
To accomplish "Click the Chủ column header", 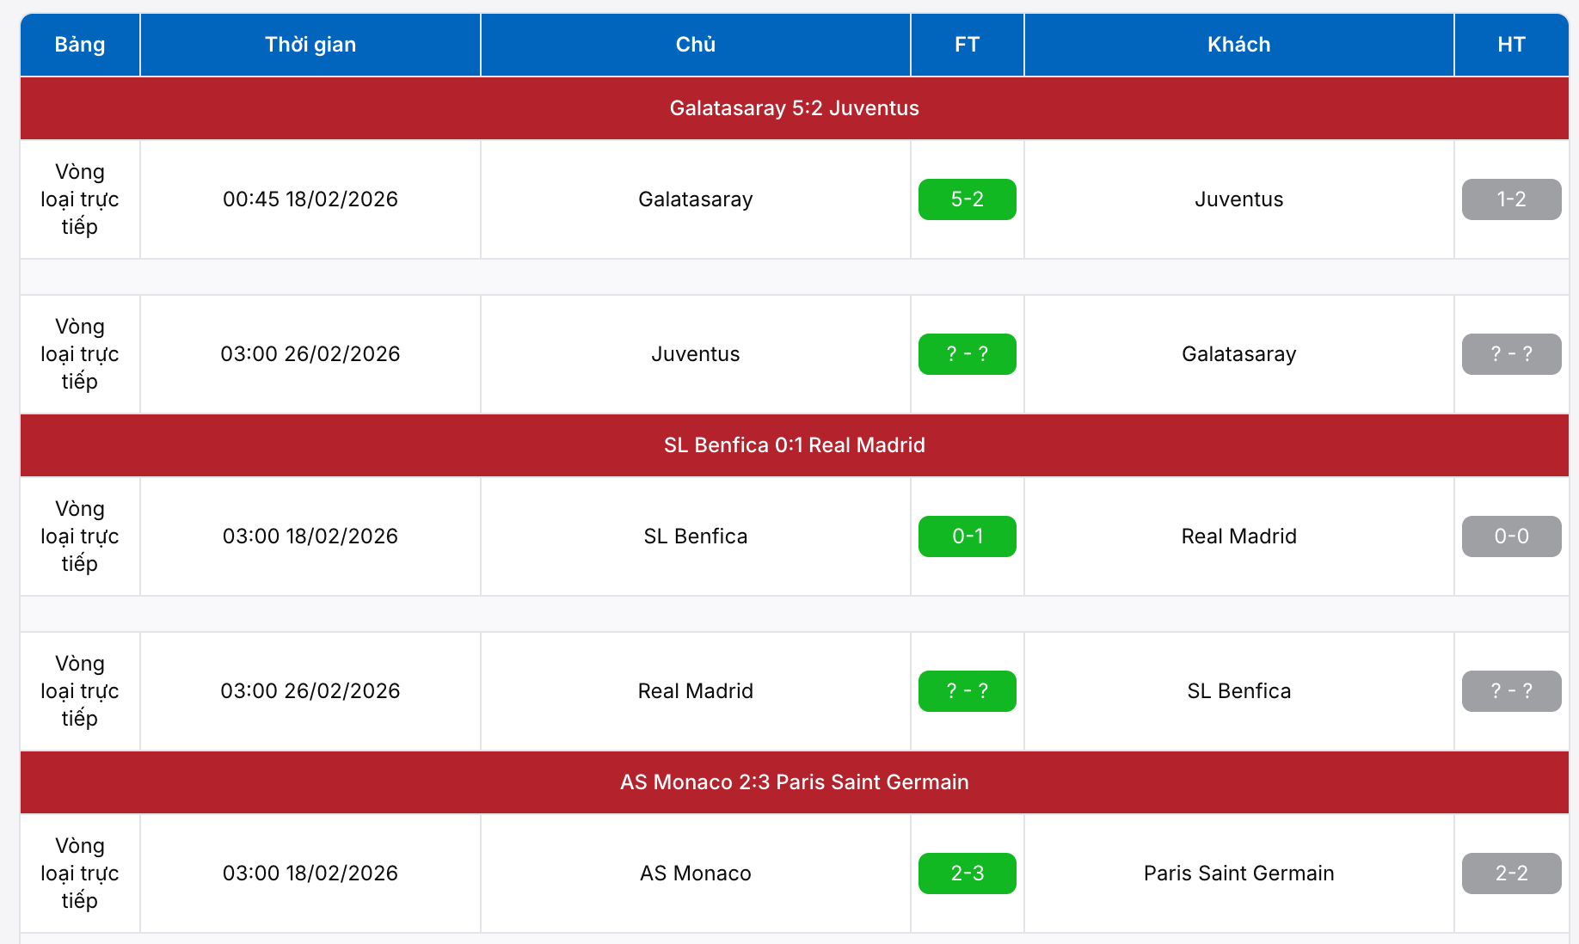I will pos(695,45).
